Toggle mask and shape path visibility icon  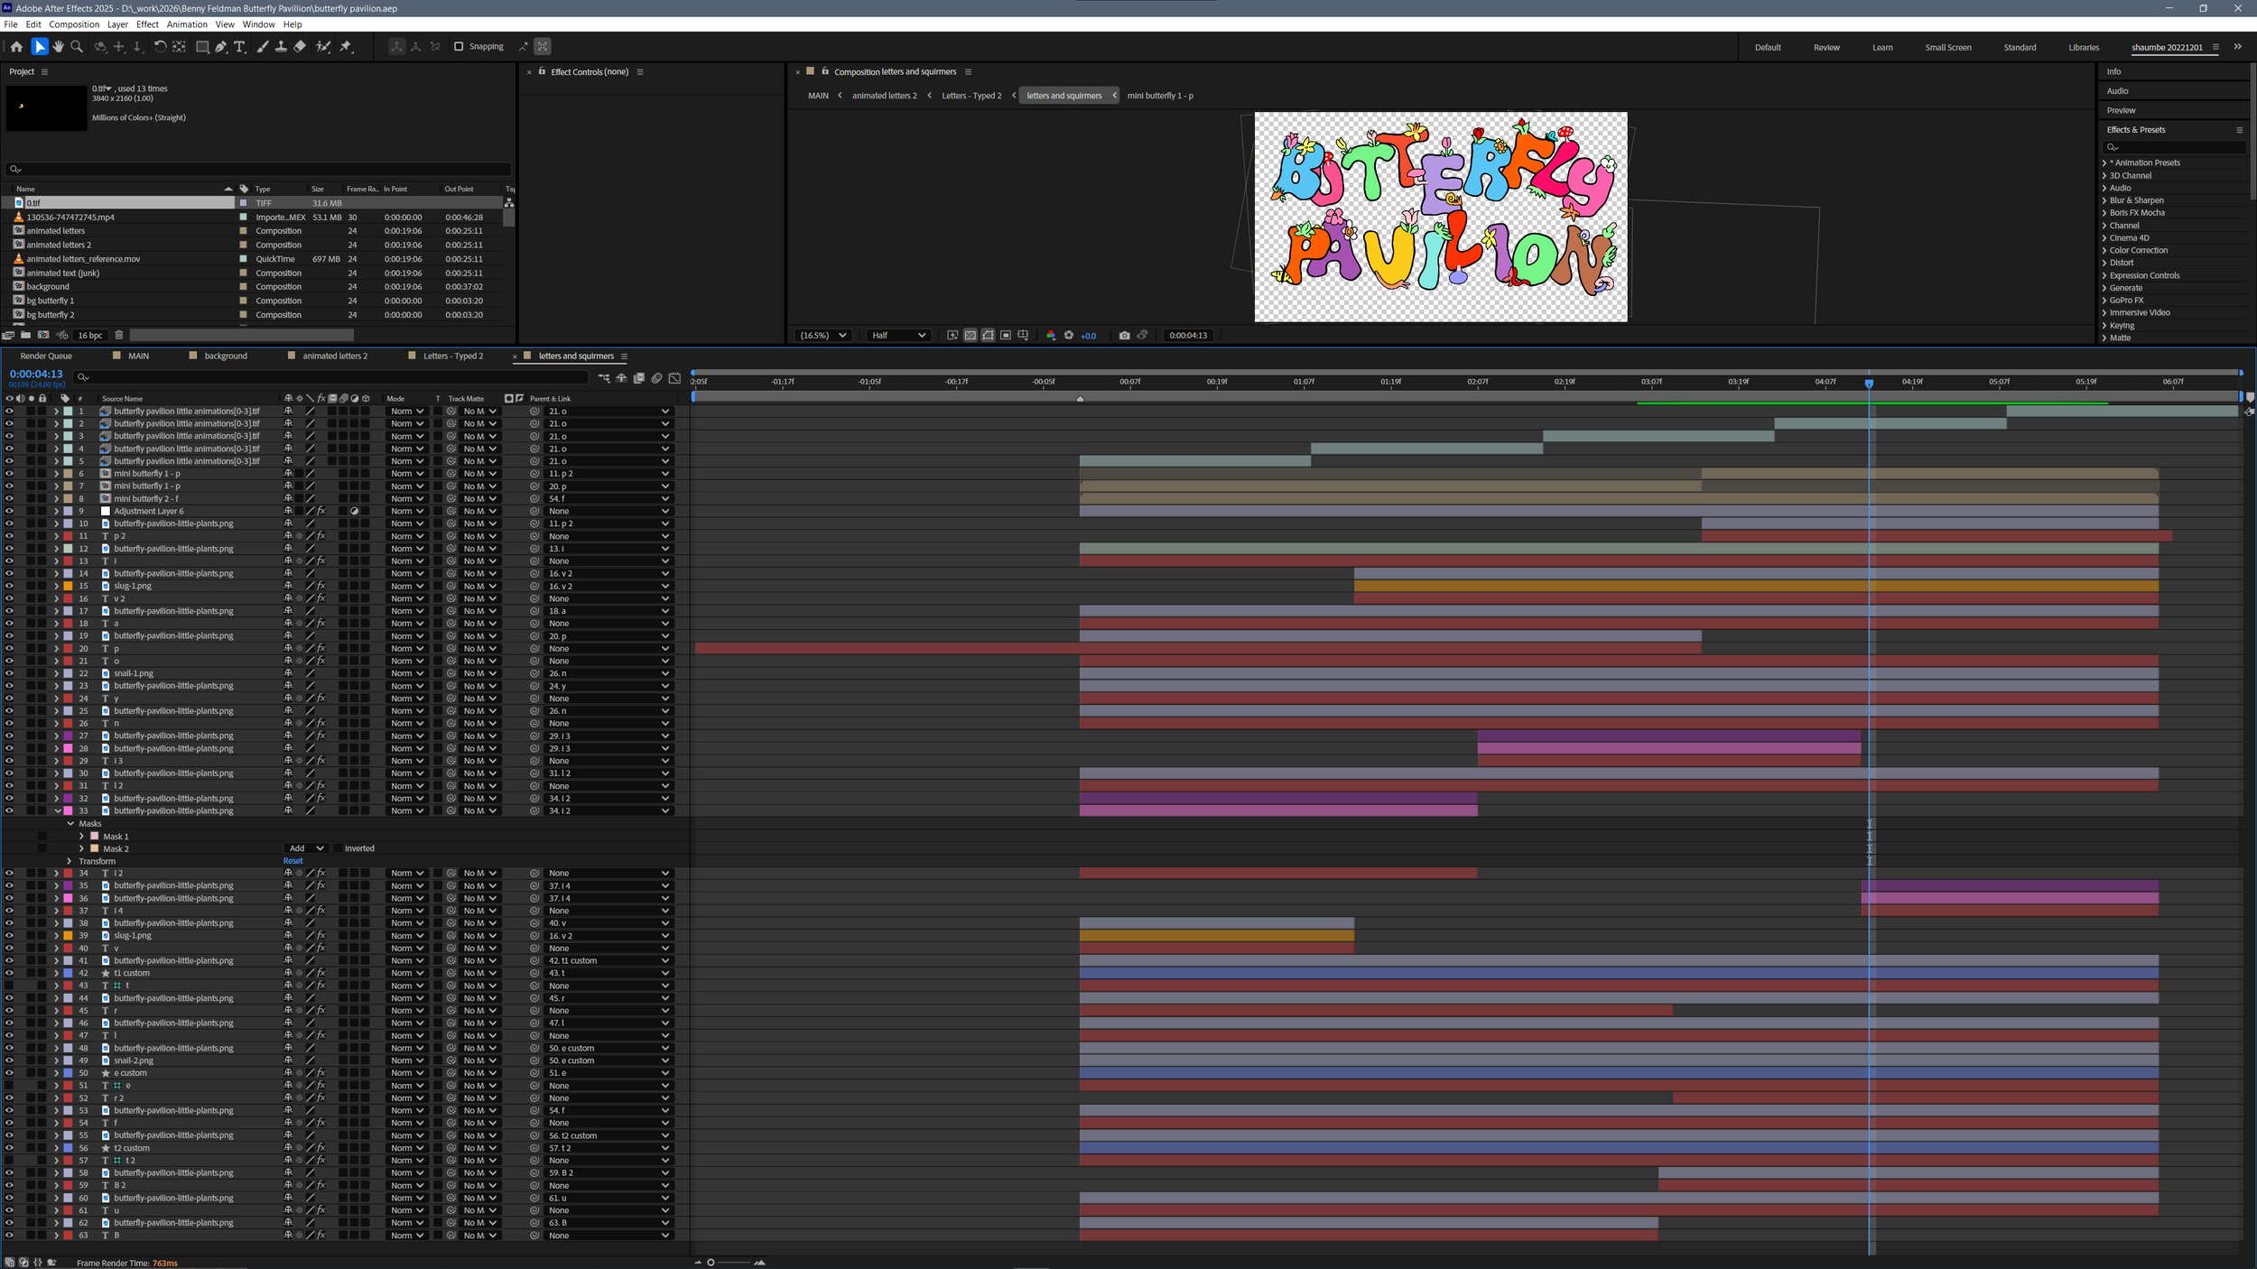[x=989, y=335]
